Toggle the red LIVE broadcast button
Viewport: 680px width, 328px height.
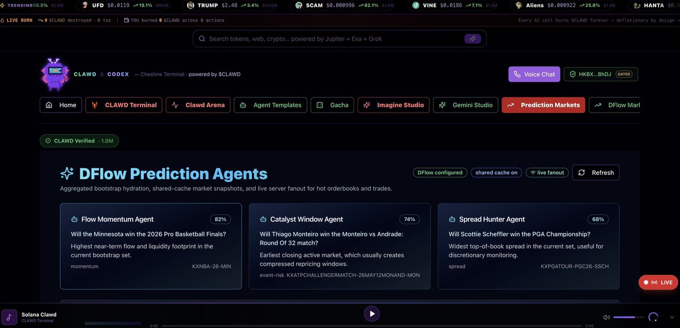[658, 282]
